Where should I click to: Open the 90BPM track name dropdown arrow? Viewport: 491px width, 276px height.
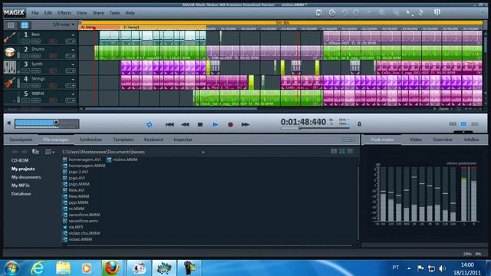click(x=73, y=94)
